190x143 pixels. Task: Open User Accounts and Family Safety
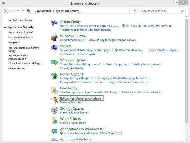click(x=23, y=49)
